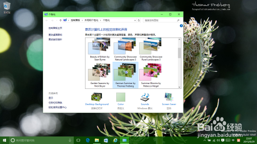Open the Recycle Bin desktop icon
257x144 pixels.
pos(7,8)
